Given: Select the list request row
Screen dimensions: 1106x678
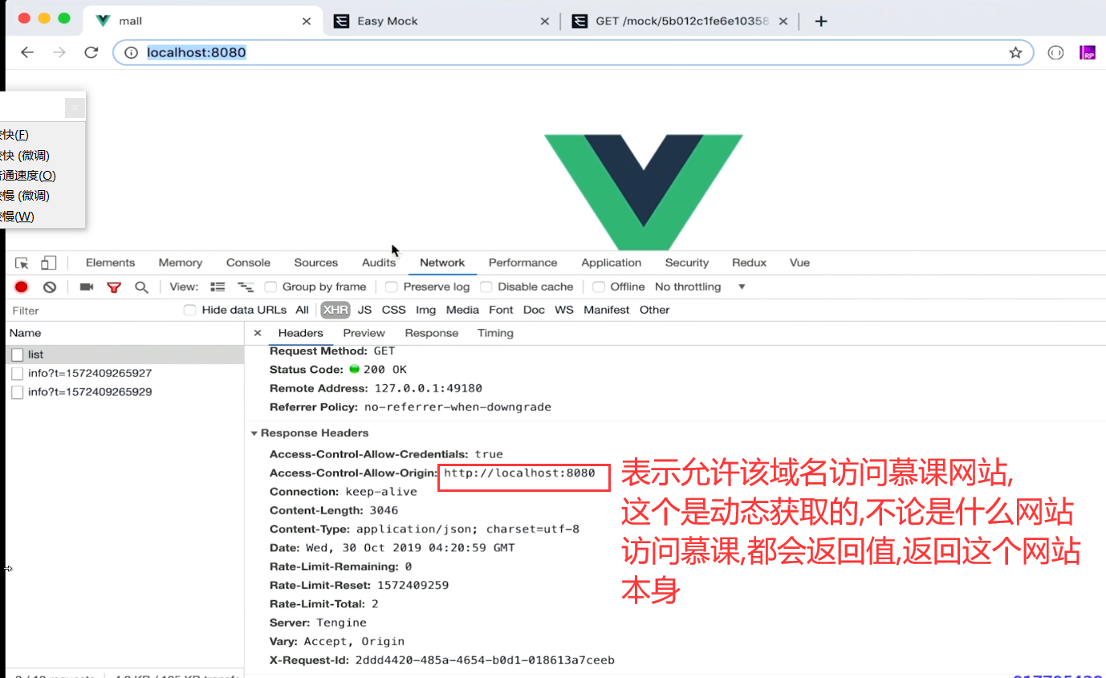Looking at the screenshot, I should coord(124,355).
